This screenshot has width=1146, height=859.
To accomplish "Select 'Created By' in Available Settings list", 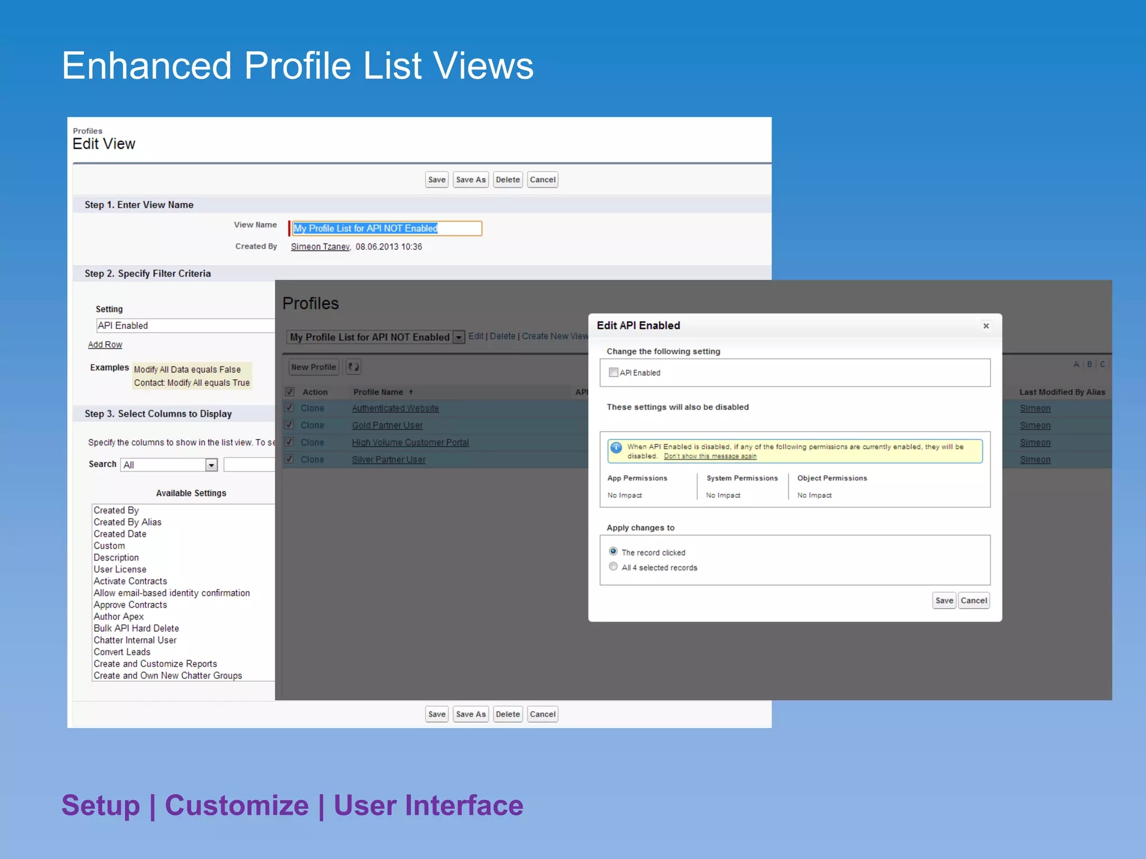I will pyautogui.click(x=116, y=510).
